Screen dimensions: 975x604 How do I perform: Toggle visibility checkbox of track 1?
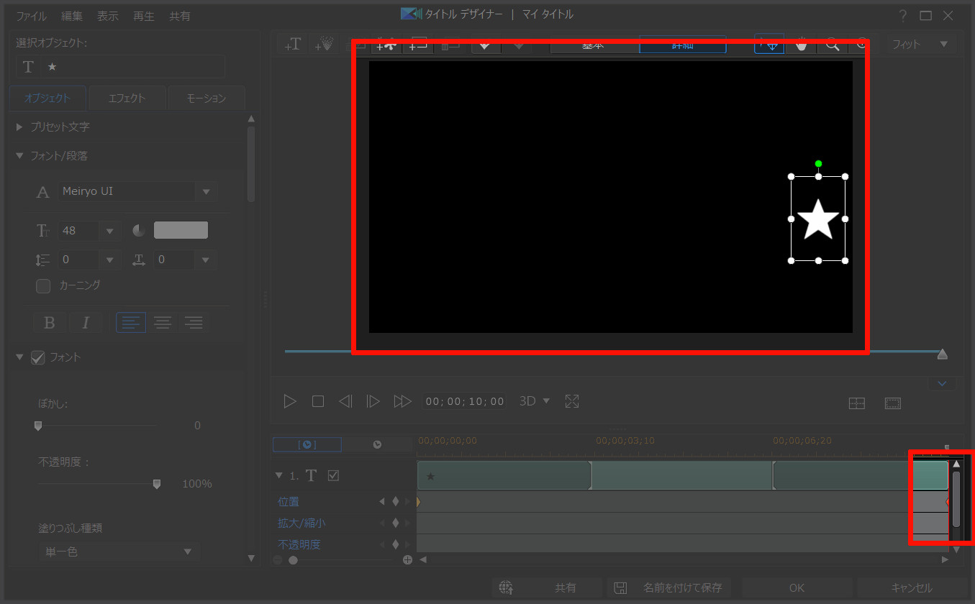333,475
